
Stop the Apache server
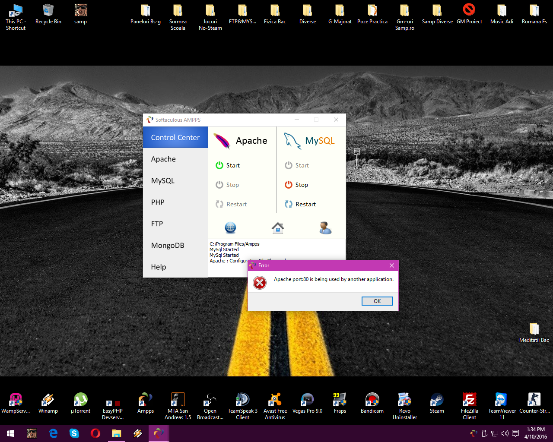(227, 185)
